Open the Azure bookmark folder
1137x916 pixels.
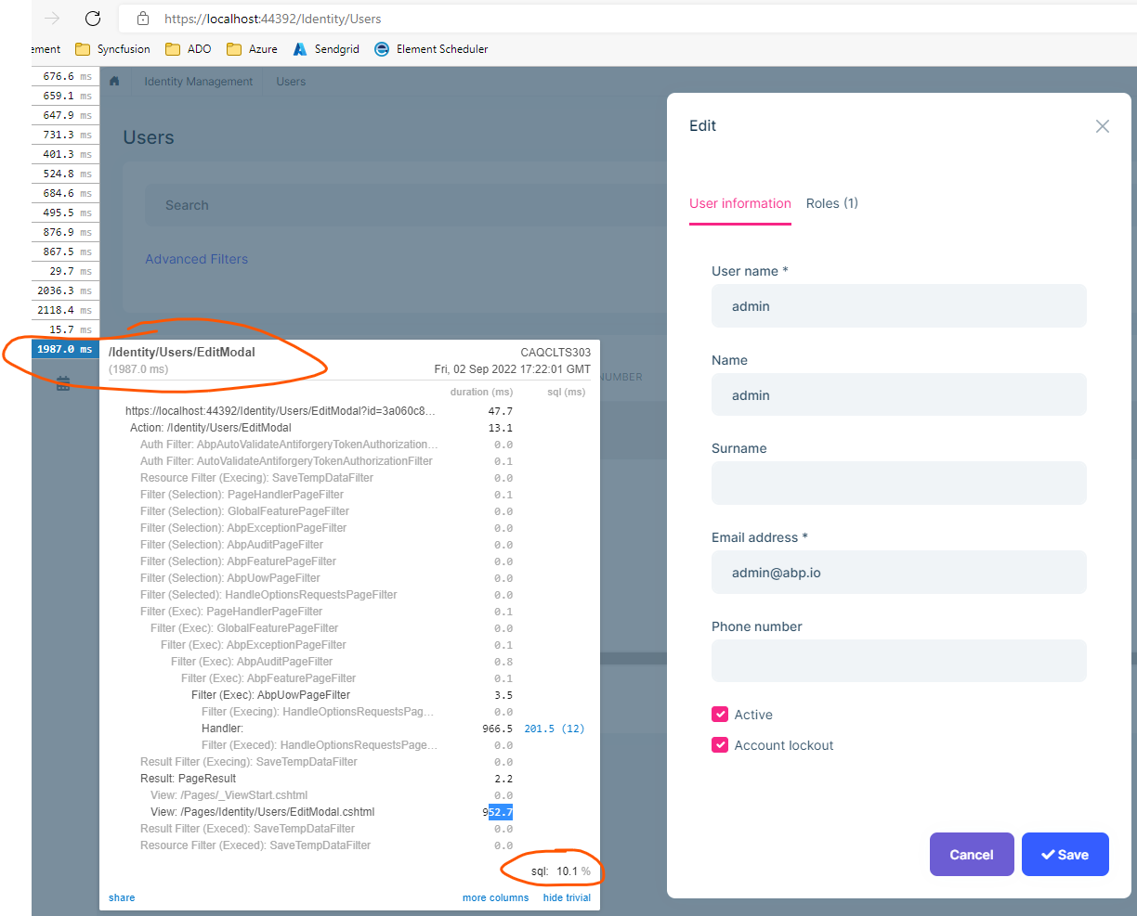pyautogui.click(x=252, y=49)
